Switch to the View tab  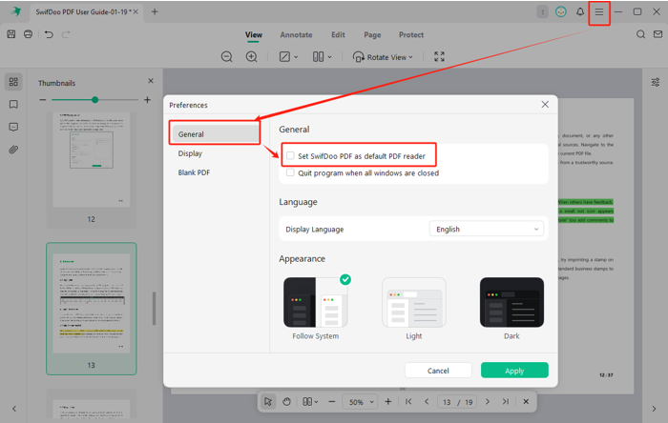(254, 35)
